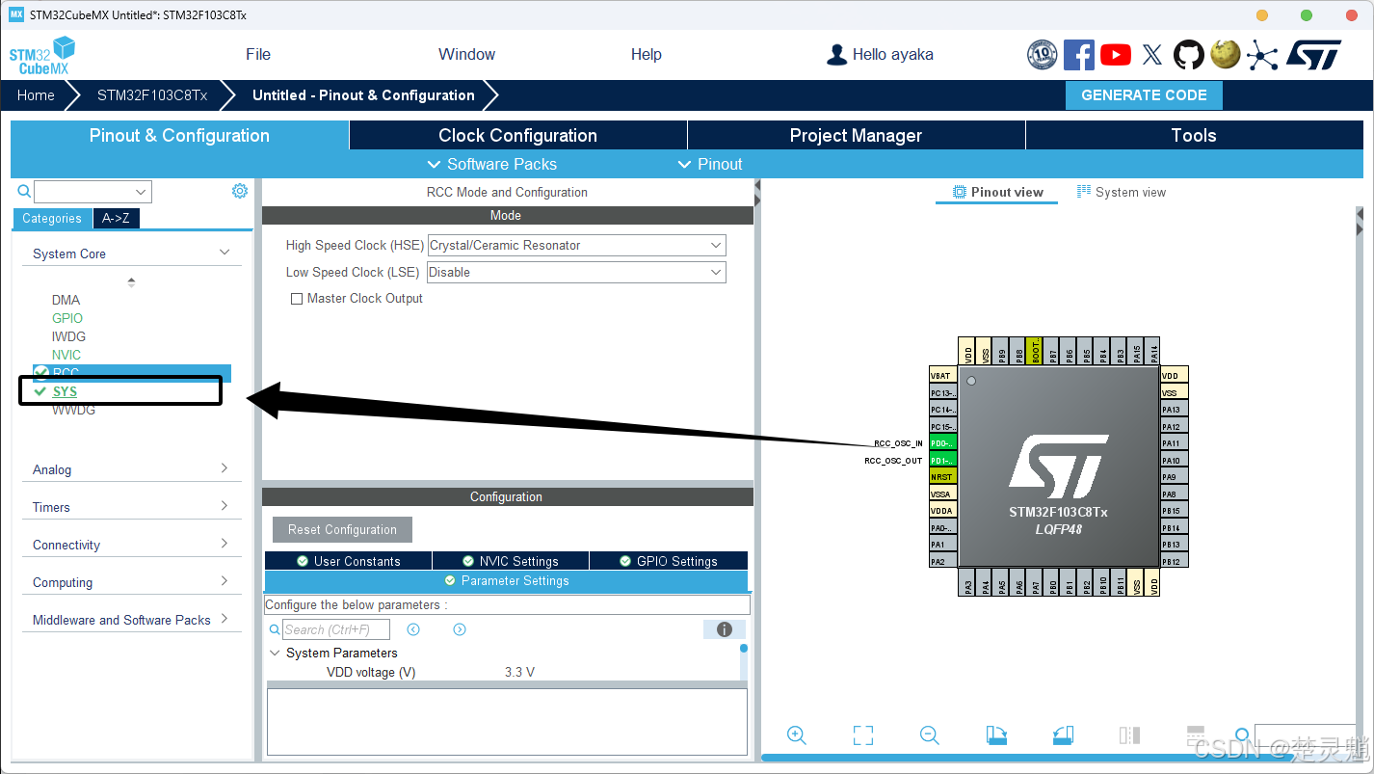Open the Help menu
The height and width of the screenshot is (774, 1374).
[647, 55]
